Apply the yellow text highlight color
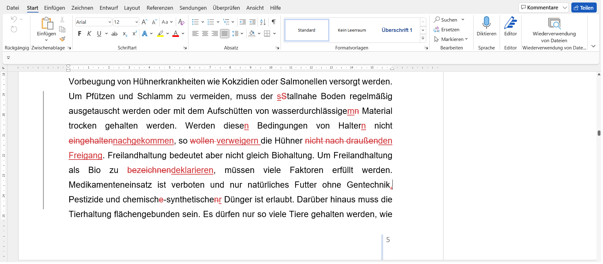The image size is (603, 264). tap(160, 34)
